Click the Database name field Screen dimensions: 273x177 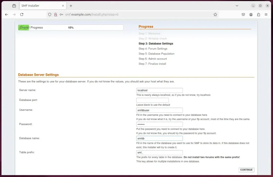point(159,138)
